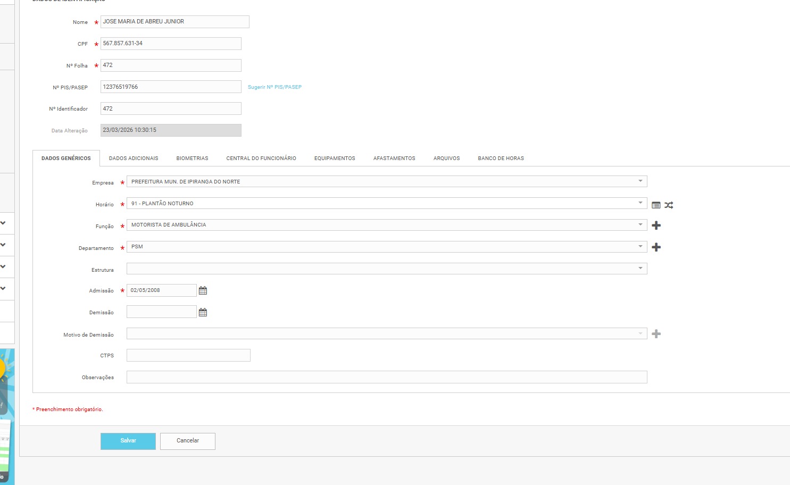Click the Sugerir Nº PIS/PASEP link
790x485 pixels.
[275, 87]
